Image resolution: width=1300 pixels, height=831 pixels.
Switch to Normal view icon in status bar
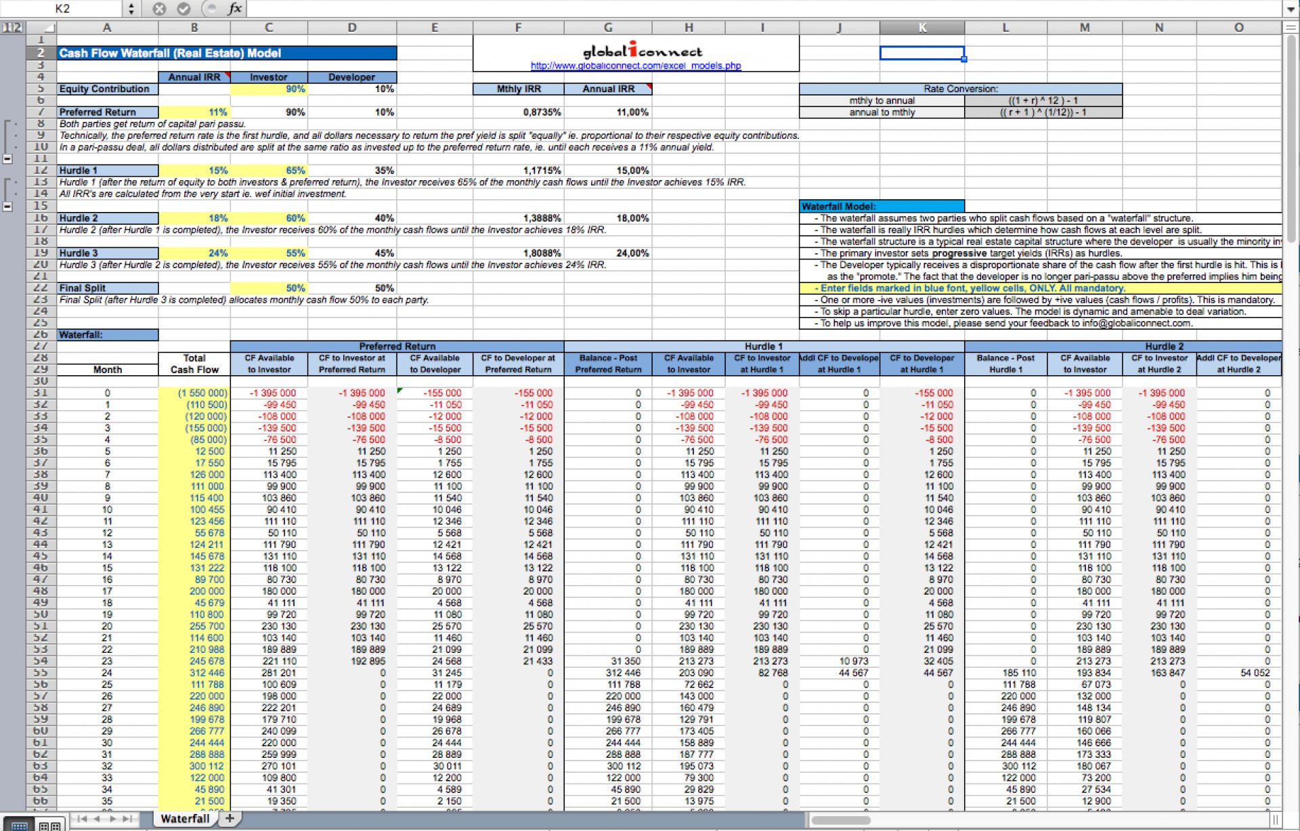pyautogui.click(x=20, y=825)
